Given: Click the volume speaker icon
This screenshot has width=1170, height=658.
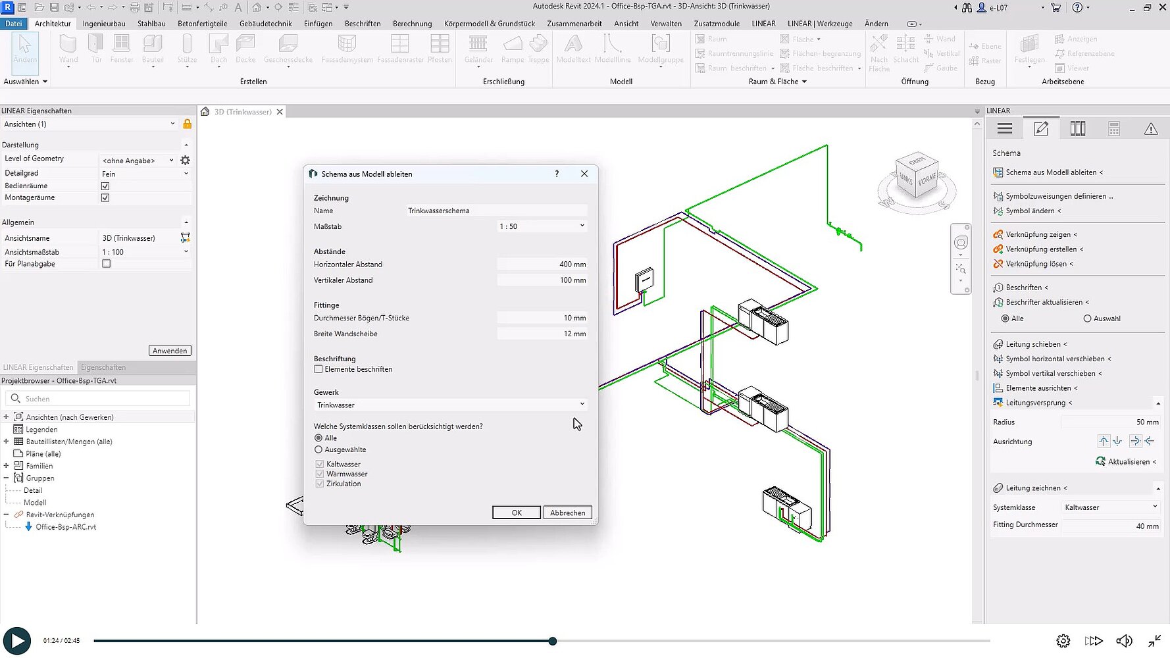Looking at the screenshot, I should click(1124, 641).
